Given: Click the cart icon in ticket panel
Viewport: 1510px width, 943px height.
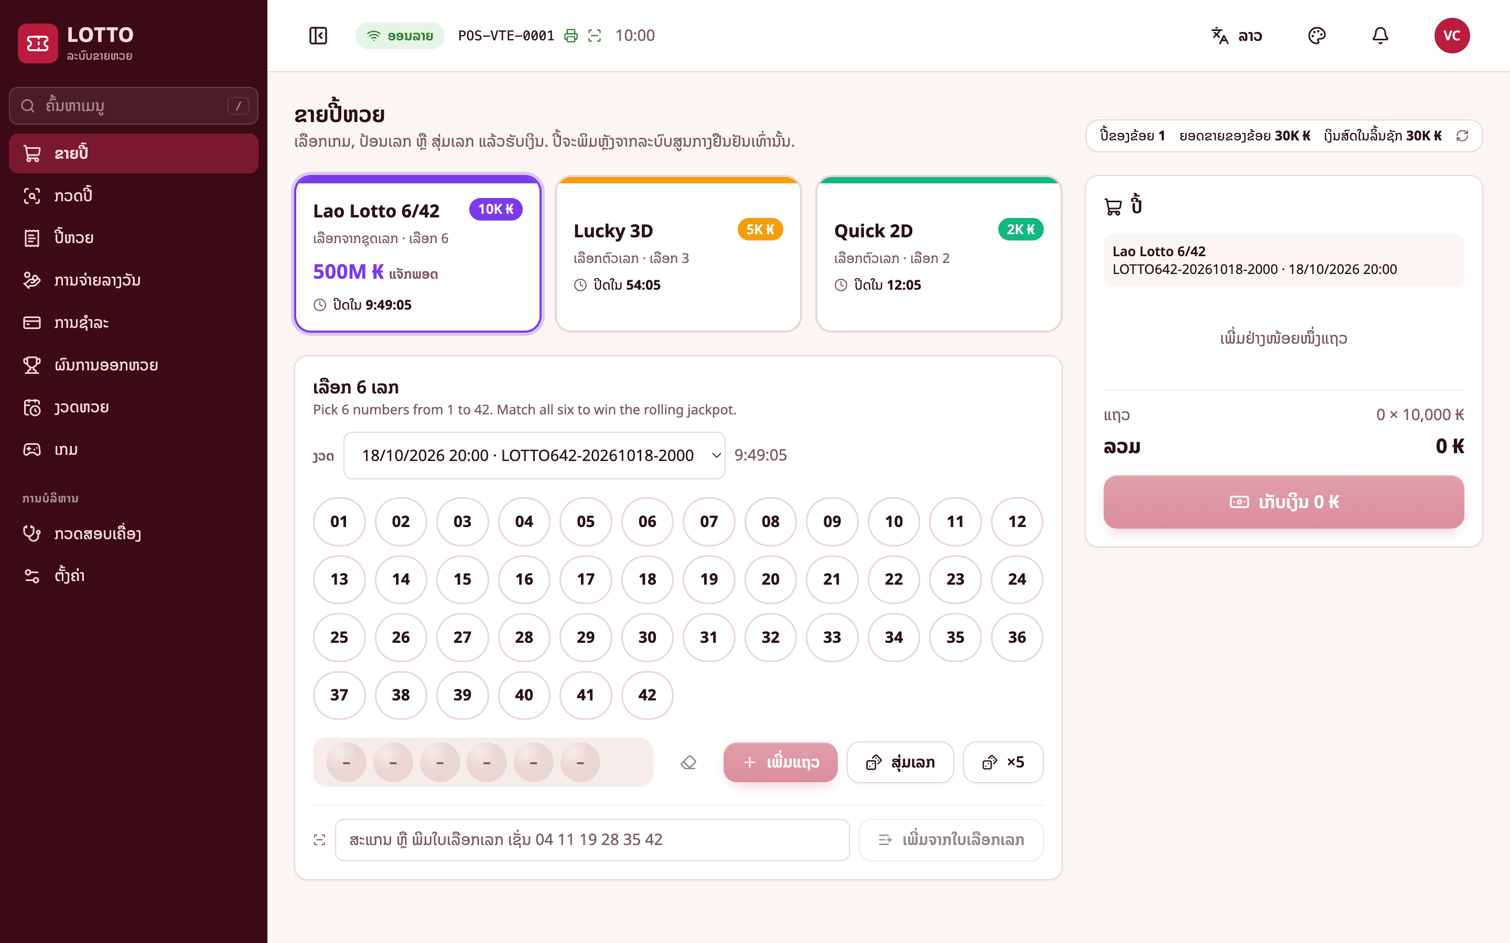Looking at the screenshot, I should point(1113,206).
